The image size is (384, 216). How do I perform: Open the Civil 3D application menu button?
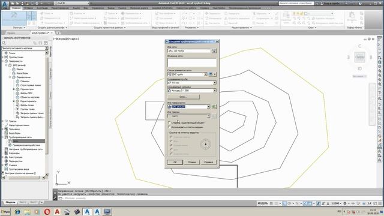(5, 5)
